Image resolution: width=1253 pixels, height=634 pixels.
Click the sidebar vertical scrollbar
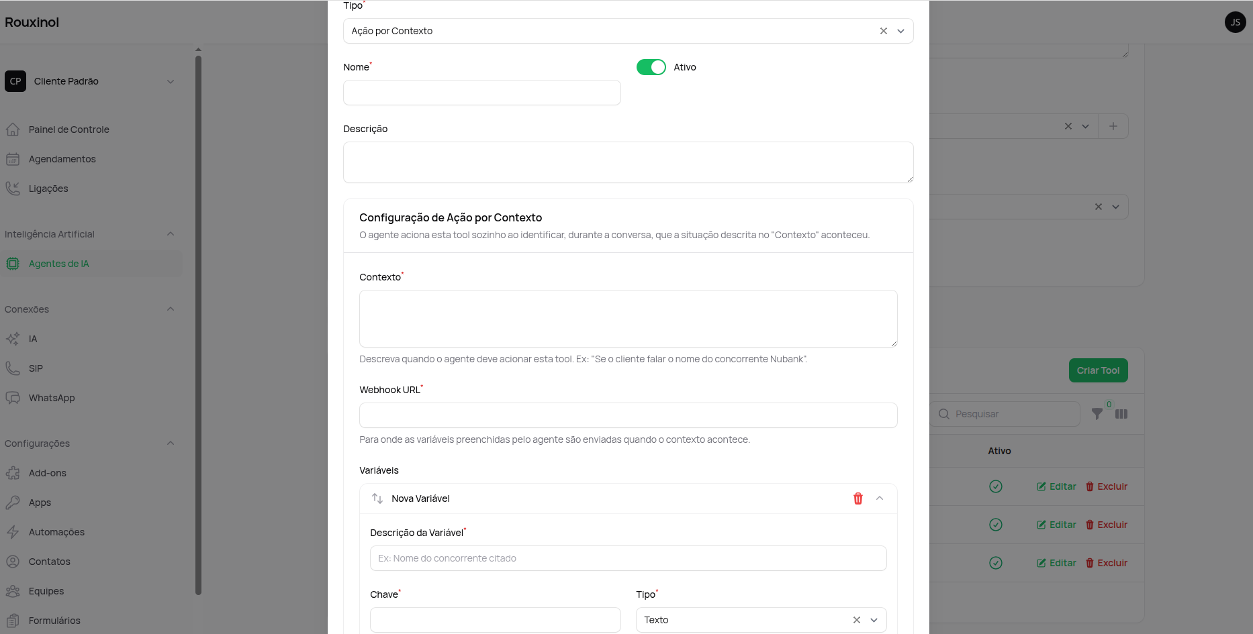(x=198, y=325)
